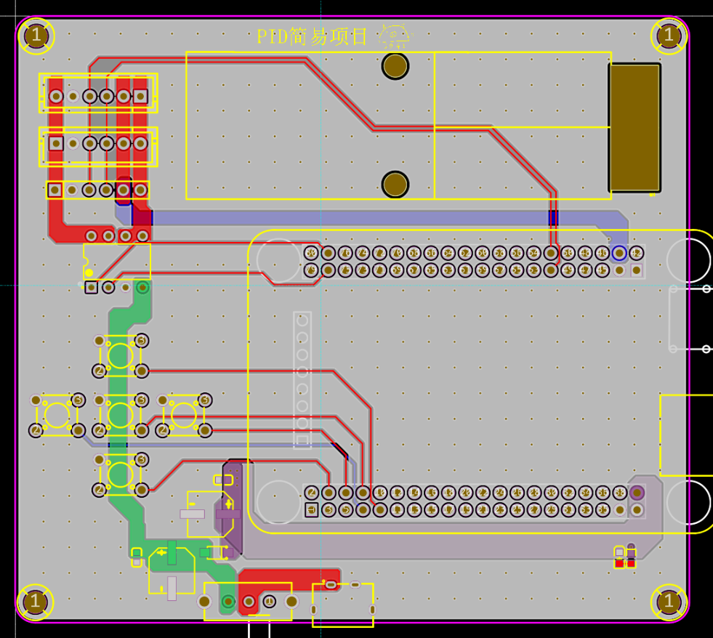Select the yellow pin-1 dot on the IC outline
Screen dimensions: 713x638
[89, 272]
